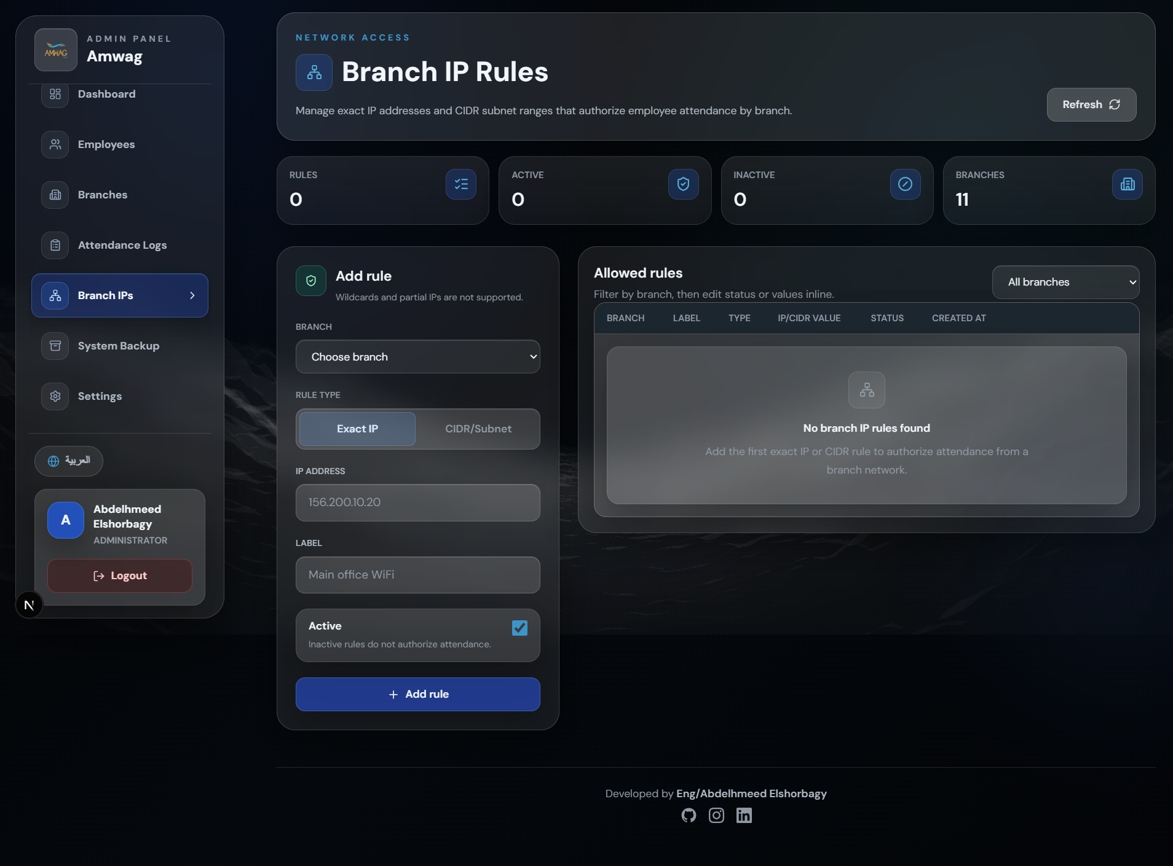Go to the Dashboard page

point(120,94)
